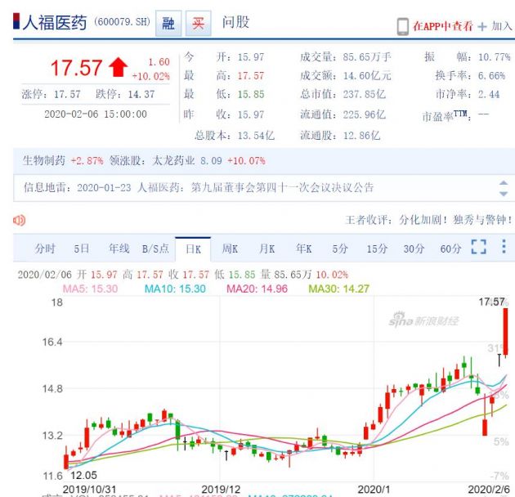515x497 pixels.
Task: Open the 问股 link
Action: pos(235,22)
